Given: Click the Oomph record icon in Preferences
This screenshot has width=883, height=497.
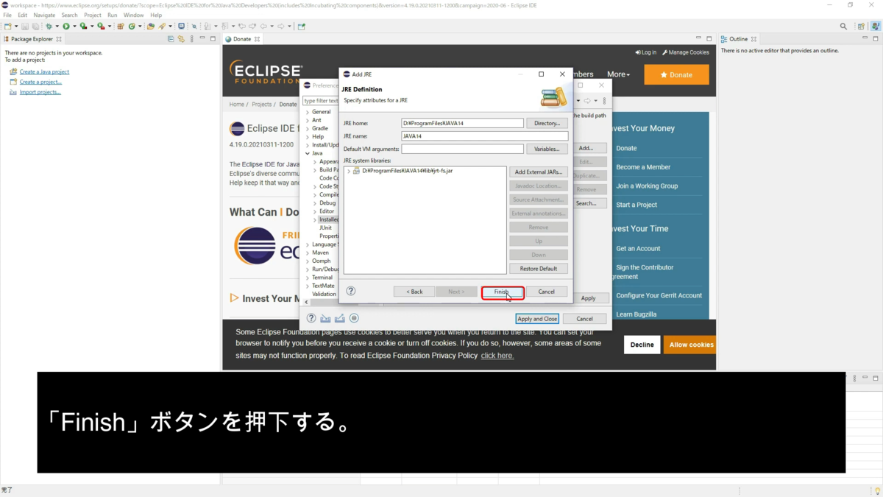Looking at the screenshot, I should [354, 319].
